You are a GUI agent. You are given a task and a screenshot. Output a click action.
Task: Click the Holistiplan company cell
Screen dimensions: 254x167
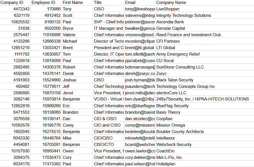(x=168, y=164)
